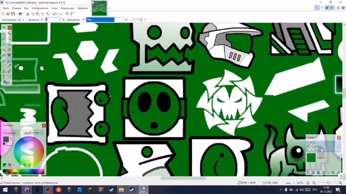Toggle visibility checkbox of the top layer
The image size is (346, 194).
[339, 146]
